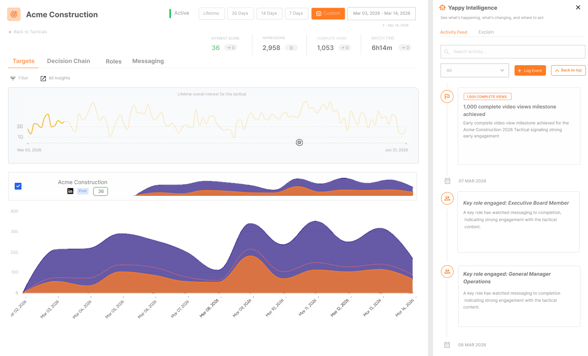Select the Activity Feed tab
The image size is (588, 356).
tap(454, 32)
